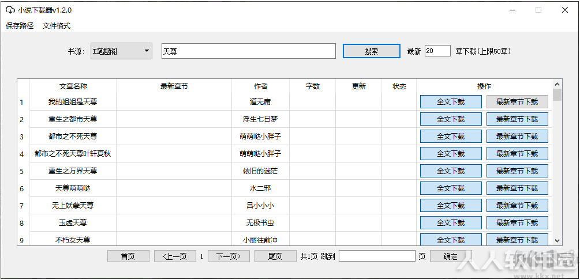The width and height of the screenshot is (580, 280).
Task: Download latest chapters of 都市之不死天尊
Action: (517, 137)
